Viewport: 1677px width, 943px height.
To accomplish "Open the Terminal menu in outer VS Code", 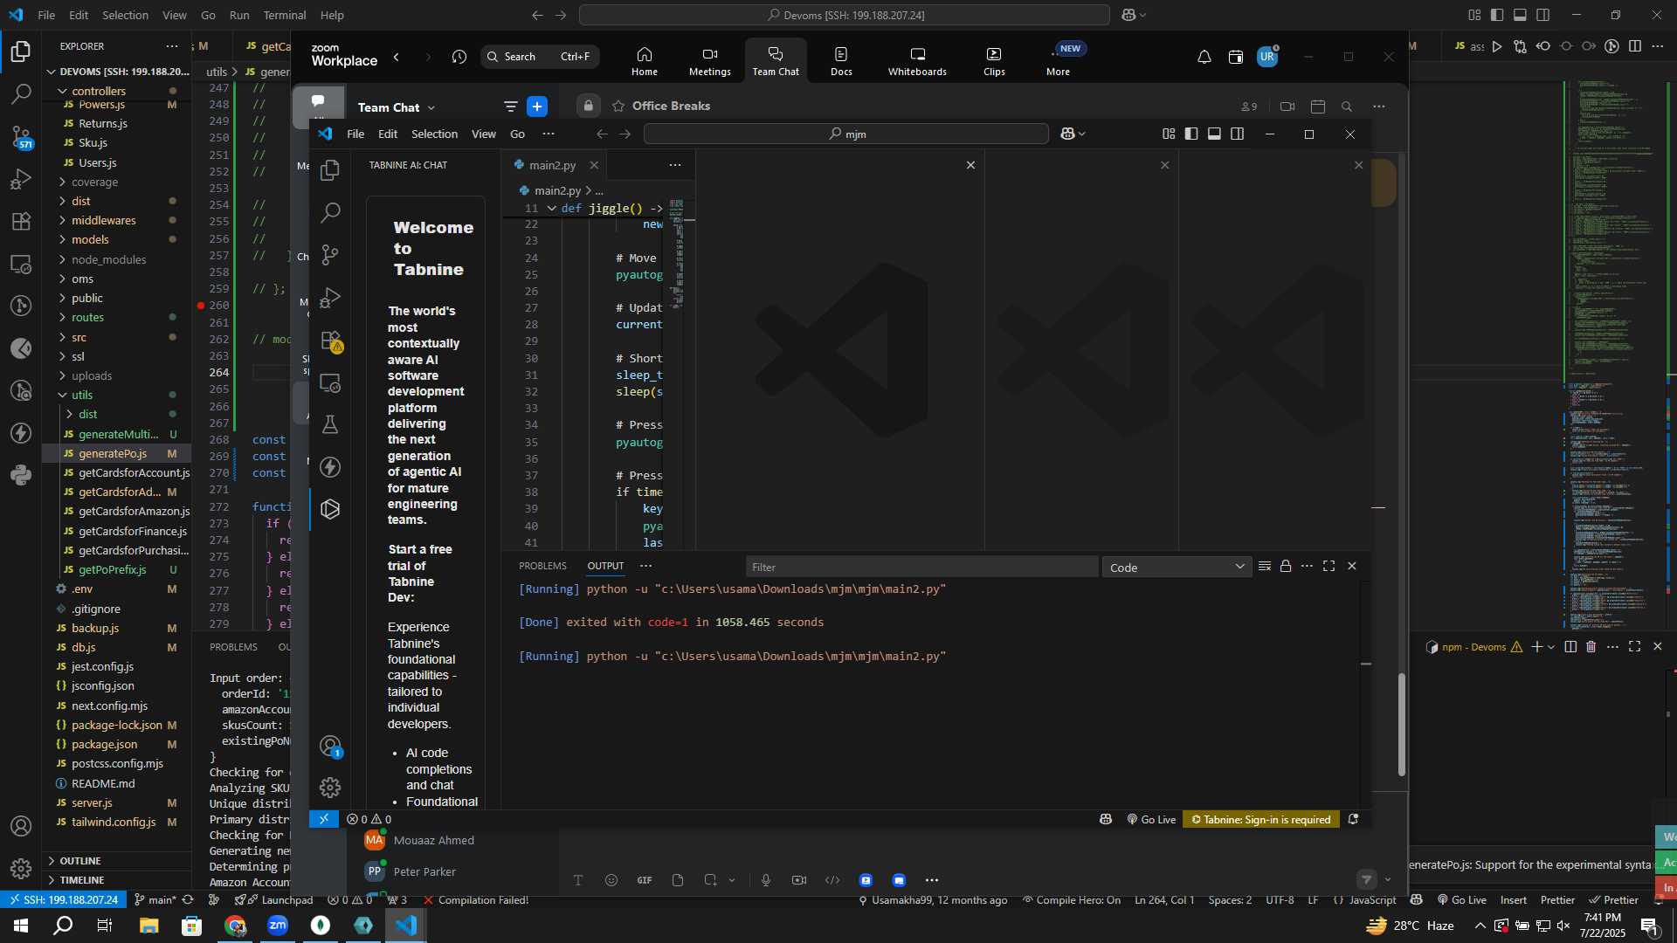I will [285, 15].
